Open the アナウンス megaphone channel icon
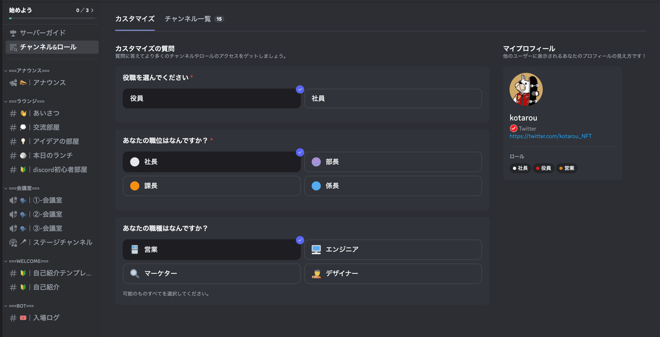The image size is (660, 337). tap(13, 83)
